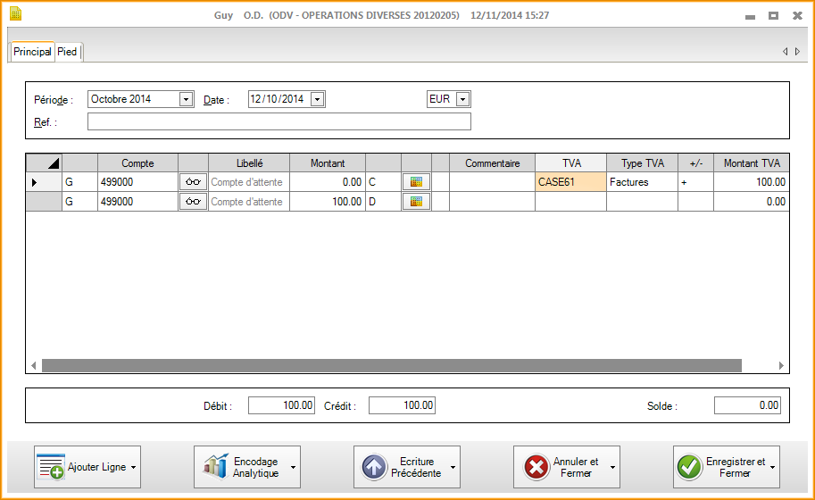Open the Ajouter Ligne dropdown arrow

[x=133, y=467]
